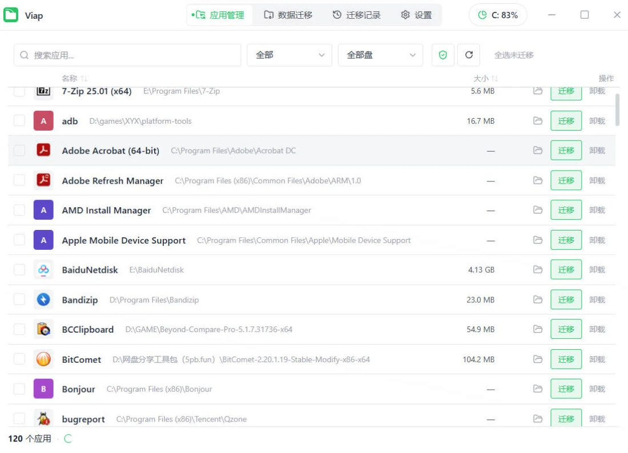The height and width of the screenshot is (453, 628).
Task: Check the Bonjour row checkbox
Action: click(x=19, y=389)
